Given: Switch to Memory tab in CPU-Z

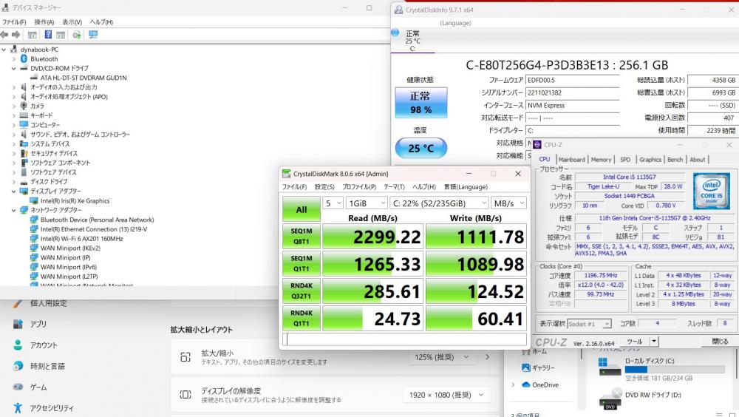Looking at the screenshot, I should pos(601,160).
